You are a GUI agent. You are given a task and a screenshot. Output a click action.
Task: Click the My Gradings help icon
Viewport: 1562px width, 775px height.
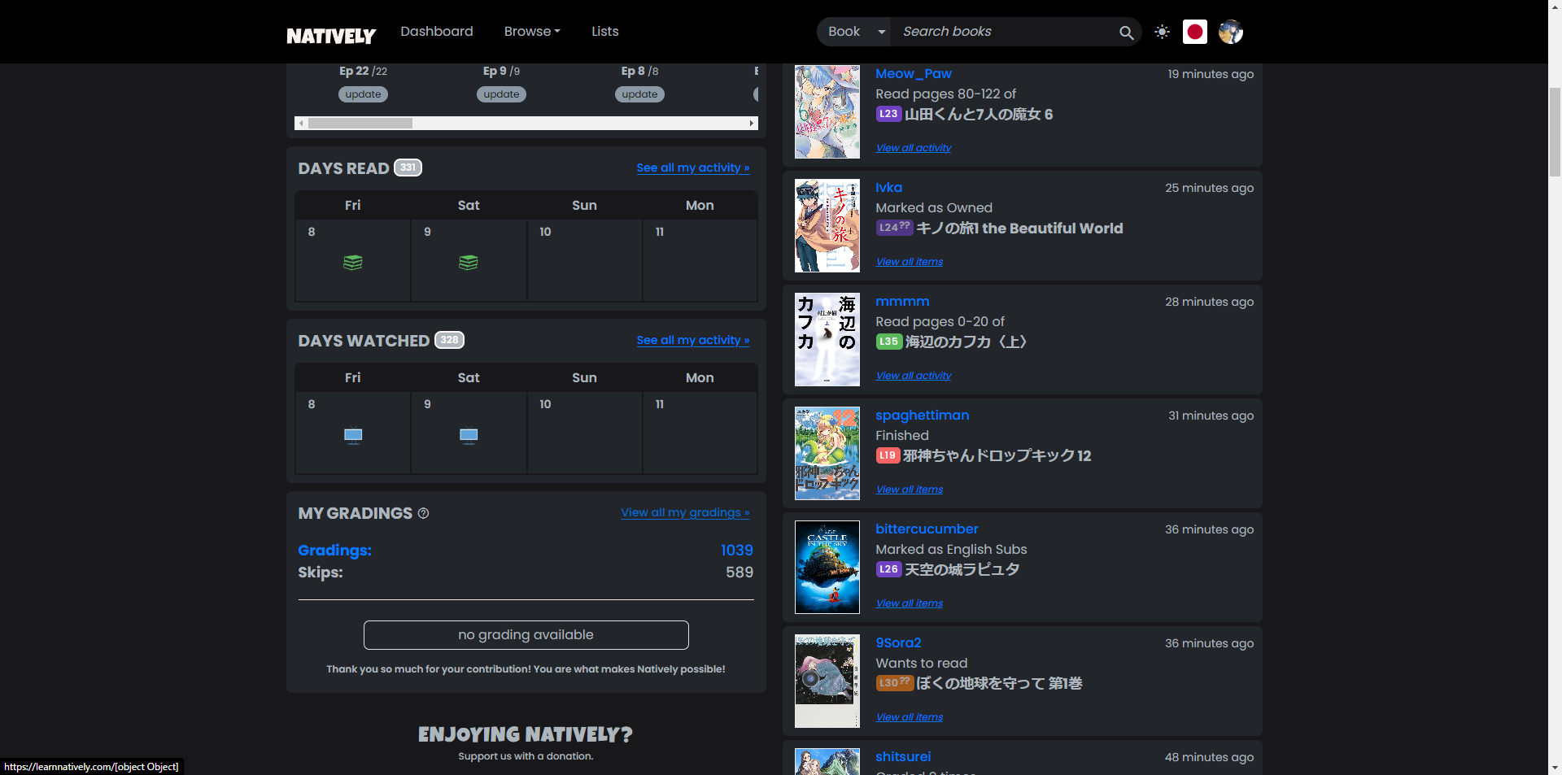[423, 513]
